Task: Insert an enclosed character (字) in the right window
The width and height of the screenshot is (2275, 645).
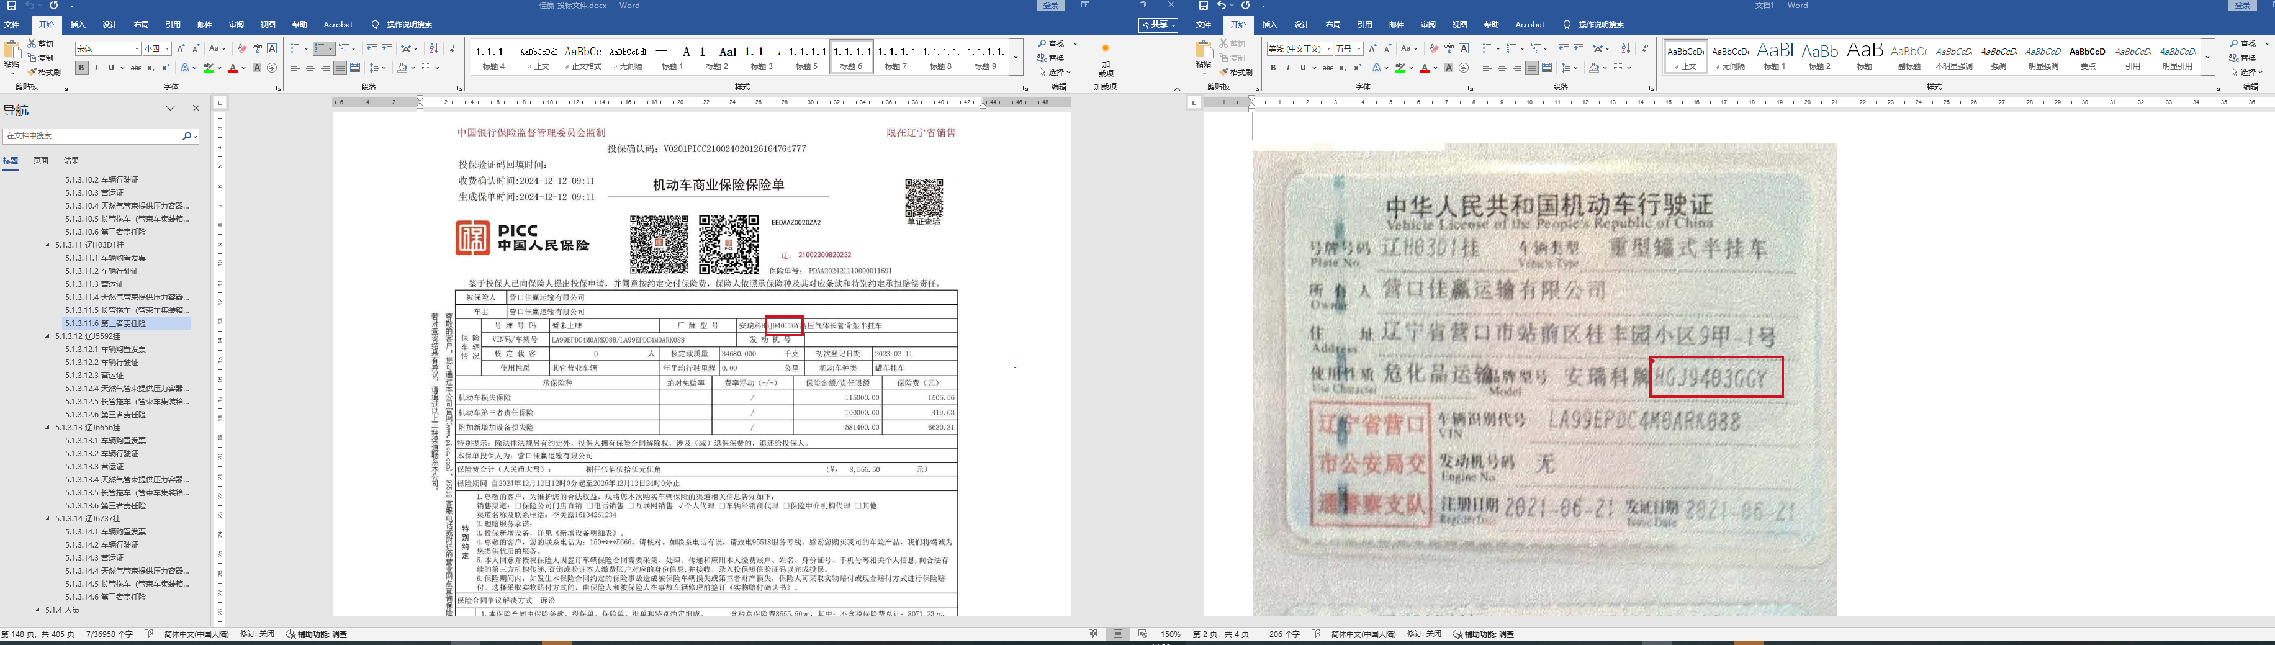Action: (x=1463, y=68)
